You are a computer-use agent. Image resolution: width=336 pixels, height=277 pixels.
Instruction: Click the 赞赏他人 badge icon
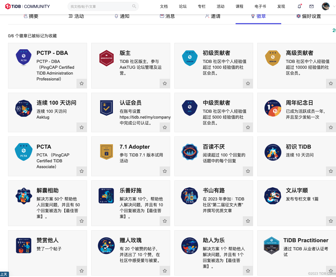coord(24,246)
